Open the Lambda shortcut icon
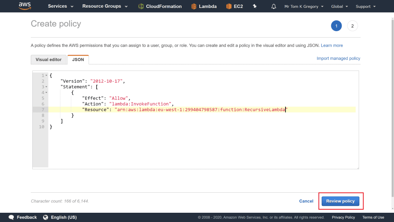 pos(194,7)
